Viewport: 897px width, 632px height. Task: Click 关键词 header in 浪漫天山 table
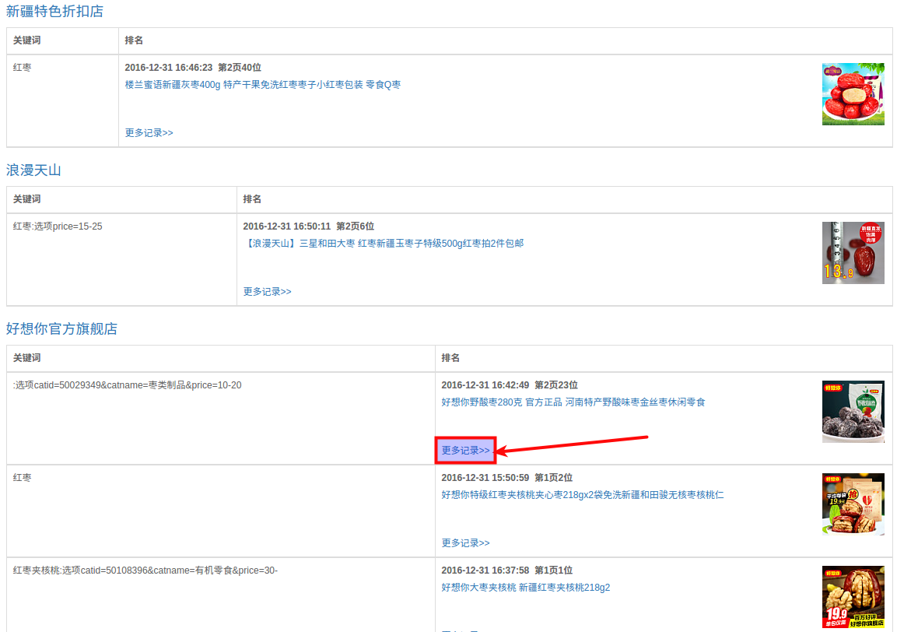pos(27,199)
